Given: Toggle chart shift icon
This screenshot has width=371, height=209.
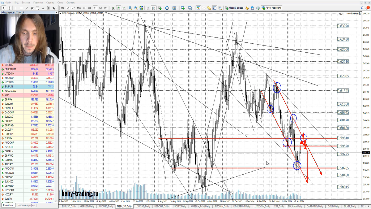Looking at the screenshot, I should click(153, 8).
